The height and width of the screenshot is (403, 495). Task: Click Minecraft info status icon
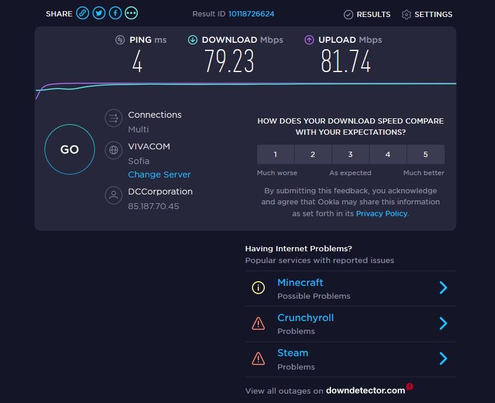[x=258, y=288]
